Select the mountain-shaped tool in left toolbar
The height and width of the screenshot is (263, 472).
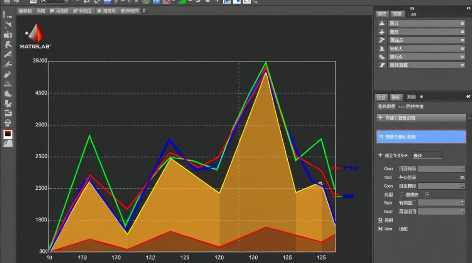click(8, 94)
